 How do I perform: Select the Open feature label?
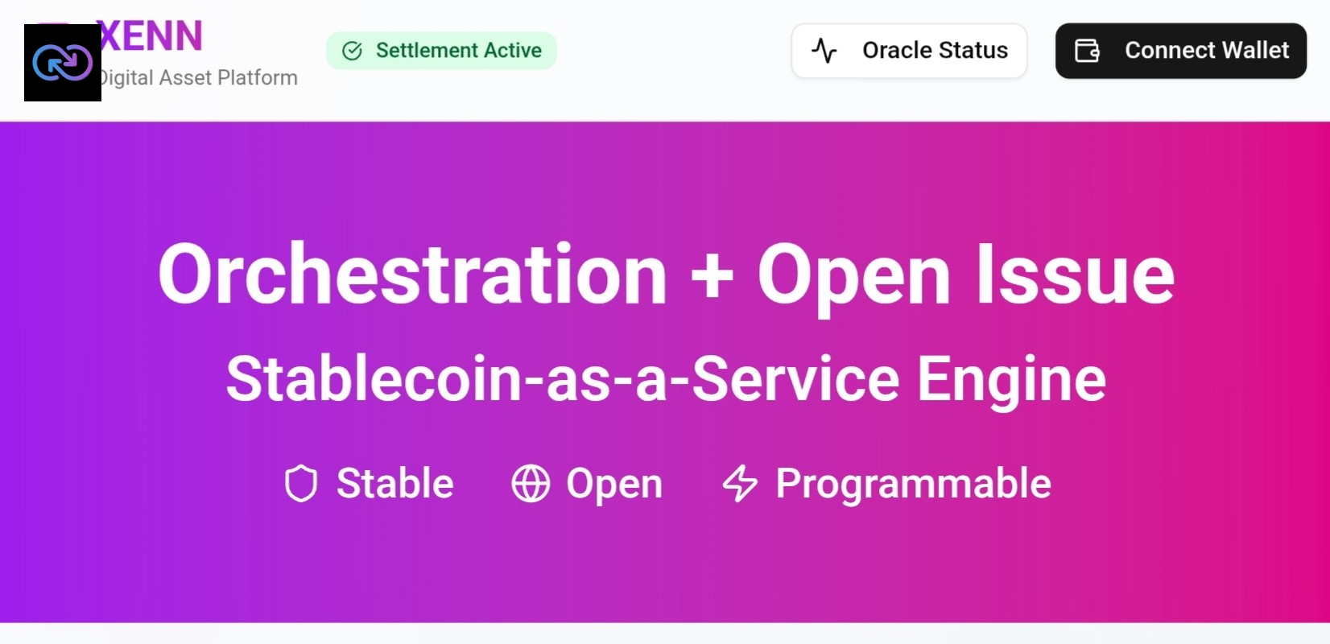pos(614,483)
